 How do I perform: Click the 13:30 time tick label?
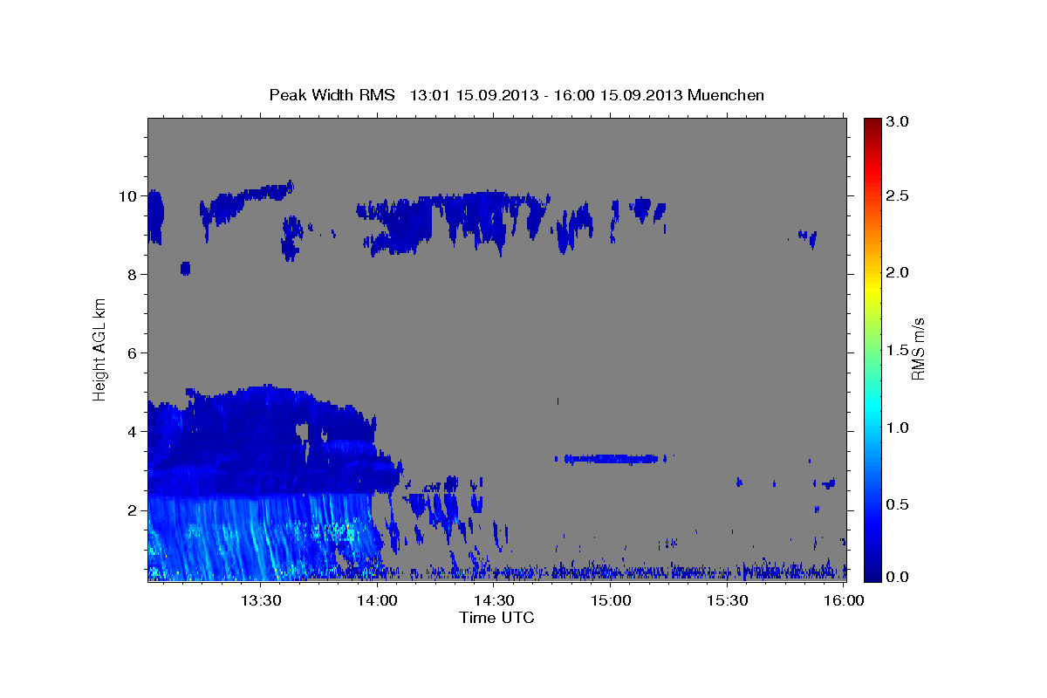click(x=260, y=601)
